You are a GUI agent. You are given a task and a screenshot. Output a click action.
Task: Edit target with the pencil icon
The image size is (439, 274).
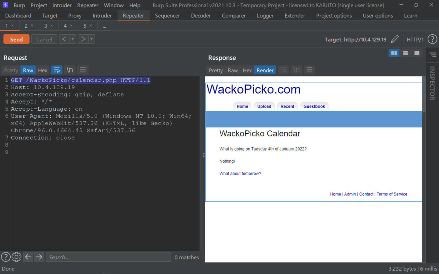tap(395, 39)
